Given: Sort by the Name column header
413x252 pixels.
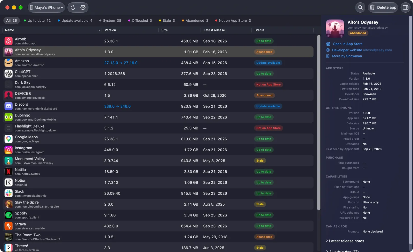Looking at the screenshot, I should click(x=52, y=30).
